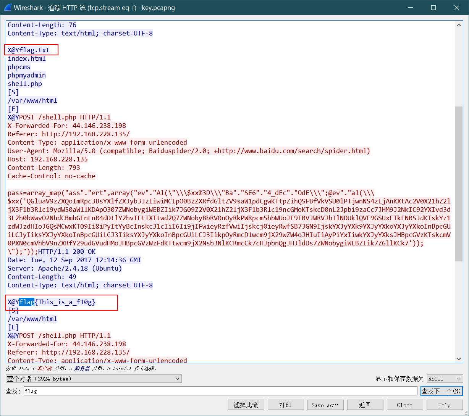
Task: Click the 滤掉此流 filter out stream button
Action: [246, 405]
